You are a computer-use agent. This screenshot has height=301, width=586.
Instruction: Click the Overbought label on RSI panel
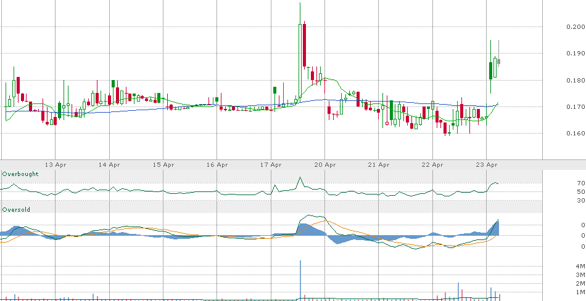(x=20, y=174)
